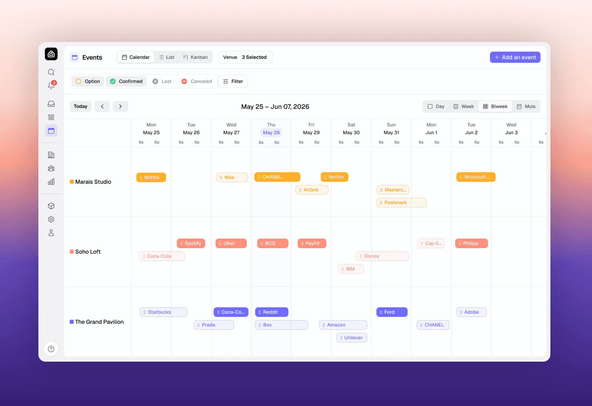Screen dimensions: 592x406
Task: Click The Grand Pavilion purple color dot
Action: click(72, 322)
